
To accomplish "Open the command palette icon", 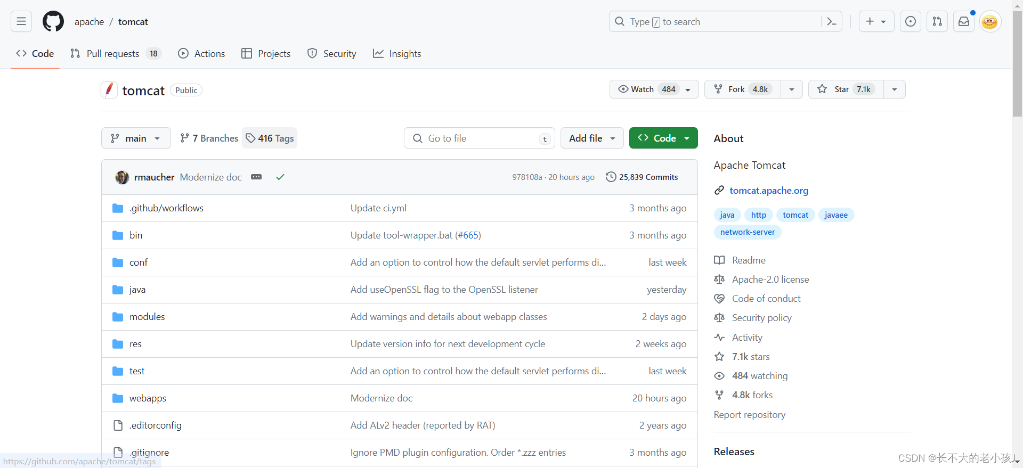I will point(831,21).
